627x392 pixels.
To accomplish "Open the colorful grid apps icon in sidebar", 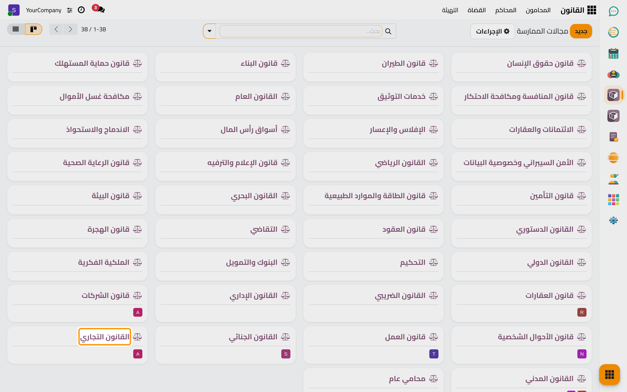I will pyautogui.click(x=613, y=200).
